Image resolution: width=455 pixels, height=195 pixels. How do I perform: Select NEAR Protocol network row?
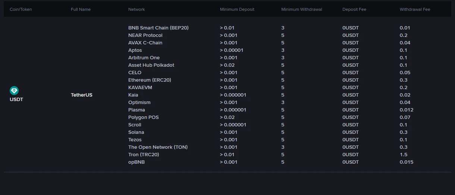[x=145, y=35]
